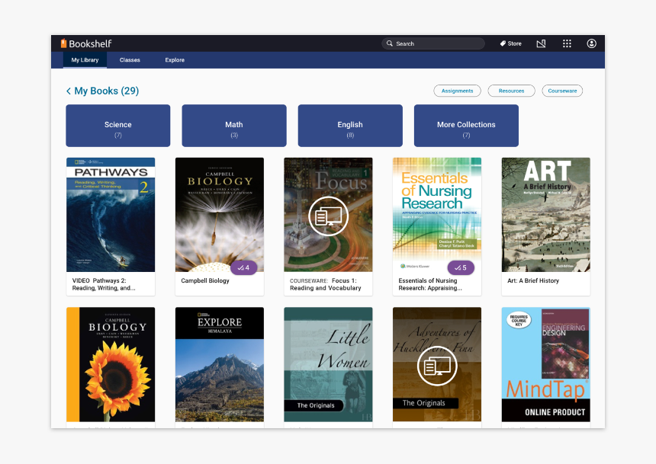The image size is (656, 464).
Task: Filter by Assignments
Action: click(457, 91)
